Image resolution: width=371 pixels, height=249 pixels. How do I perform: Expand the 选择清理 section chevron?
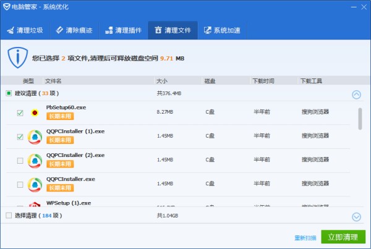(356, 216)
